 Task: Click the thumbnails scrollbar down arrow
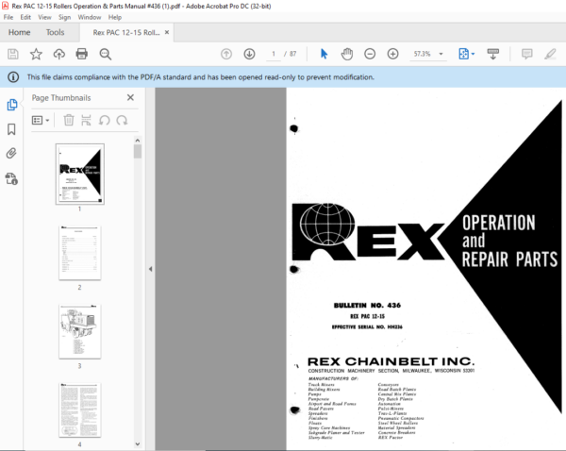point(138,444)
